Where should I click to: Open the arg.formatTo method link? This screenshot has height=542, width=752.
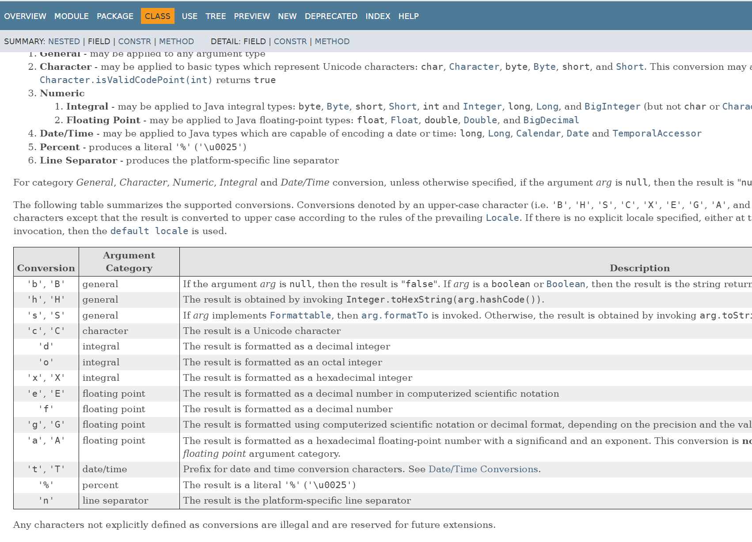coord(395,315)
